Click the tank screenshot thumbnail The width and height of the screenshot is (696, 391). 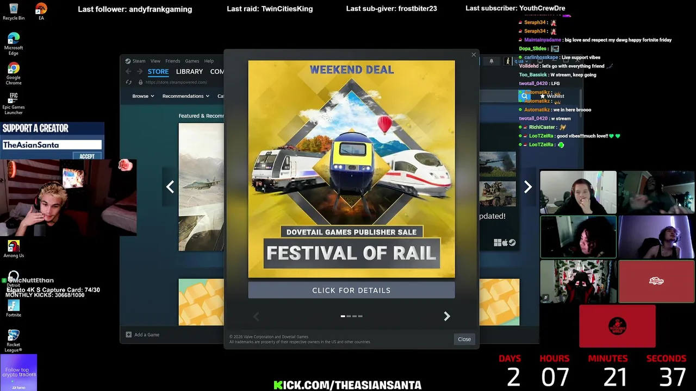coord(497,164)
